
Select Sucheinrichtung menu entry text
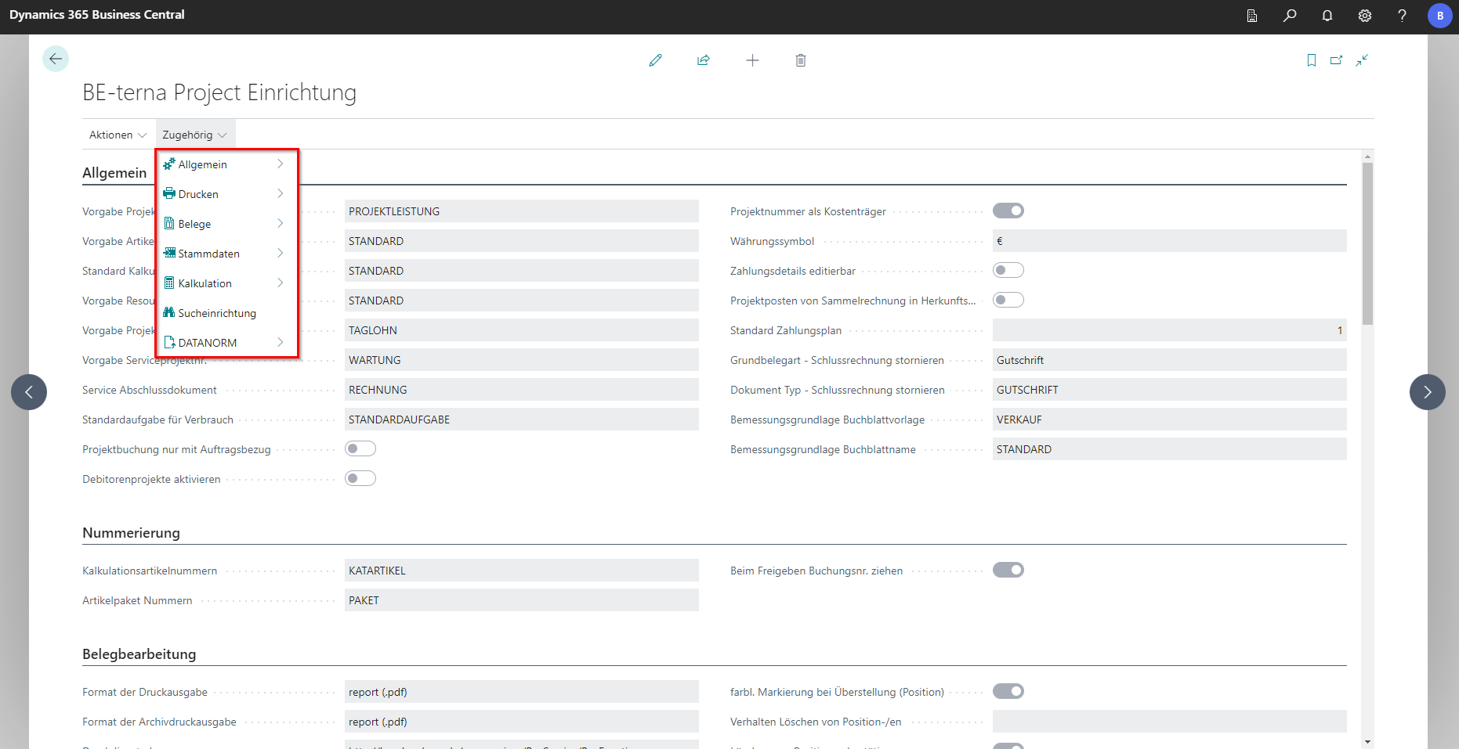click(217, 313)
